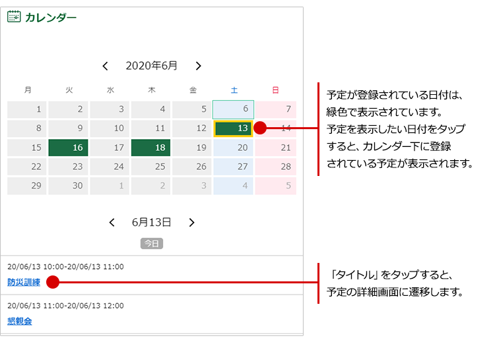The height and width of the screenshot is (342, 495).
Task: Select Saturday June 6 in calendar
Action: point(234,109)
